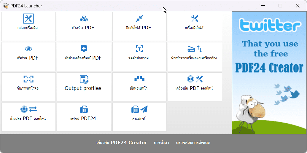Image resolution: width=307 pixels, height=153 pixels.
Task: Open the Output profiles label
Action: coord(83,88)
